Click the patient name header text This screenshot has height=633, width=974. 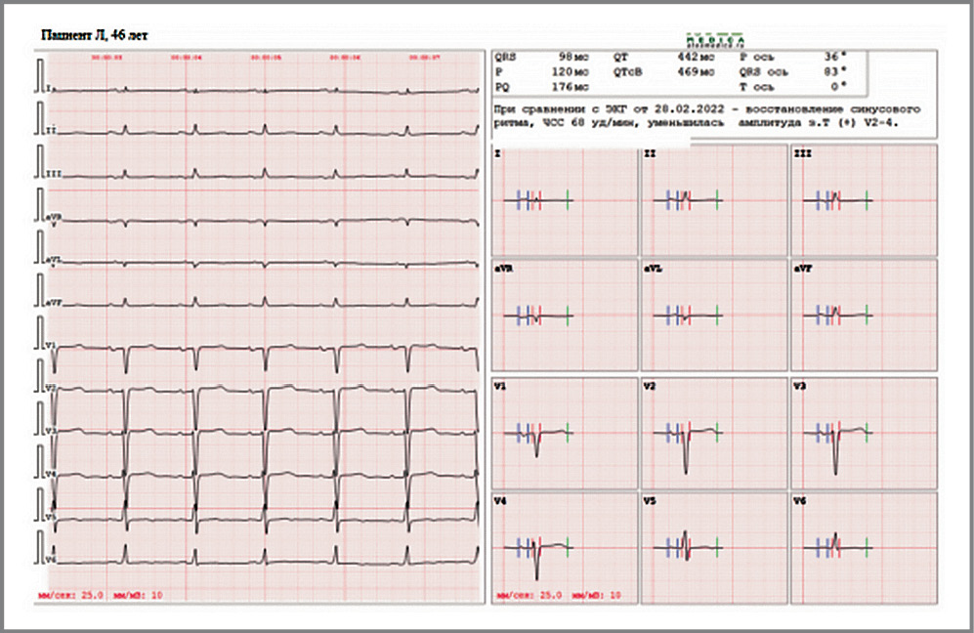[94, 35]
